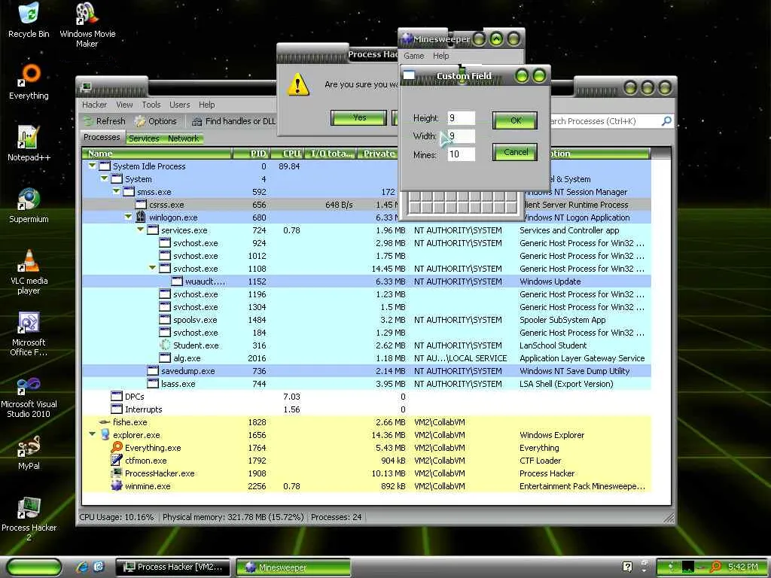Click Find handles or DLLs toolbar item

point(233,121)
